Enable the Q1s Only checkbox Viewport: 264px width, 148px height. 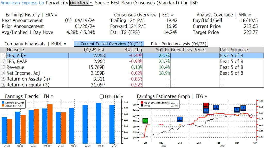tap(102, 96)
